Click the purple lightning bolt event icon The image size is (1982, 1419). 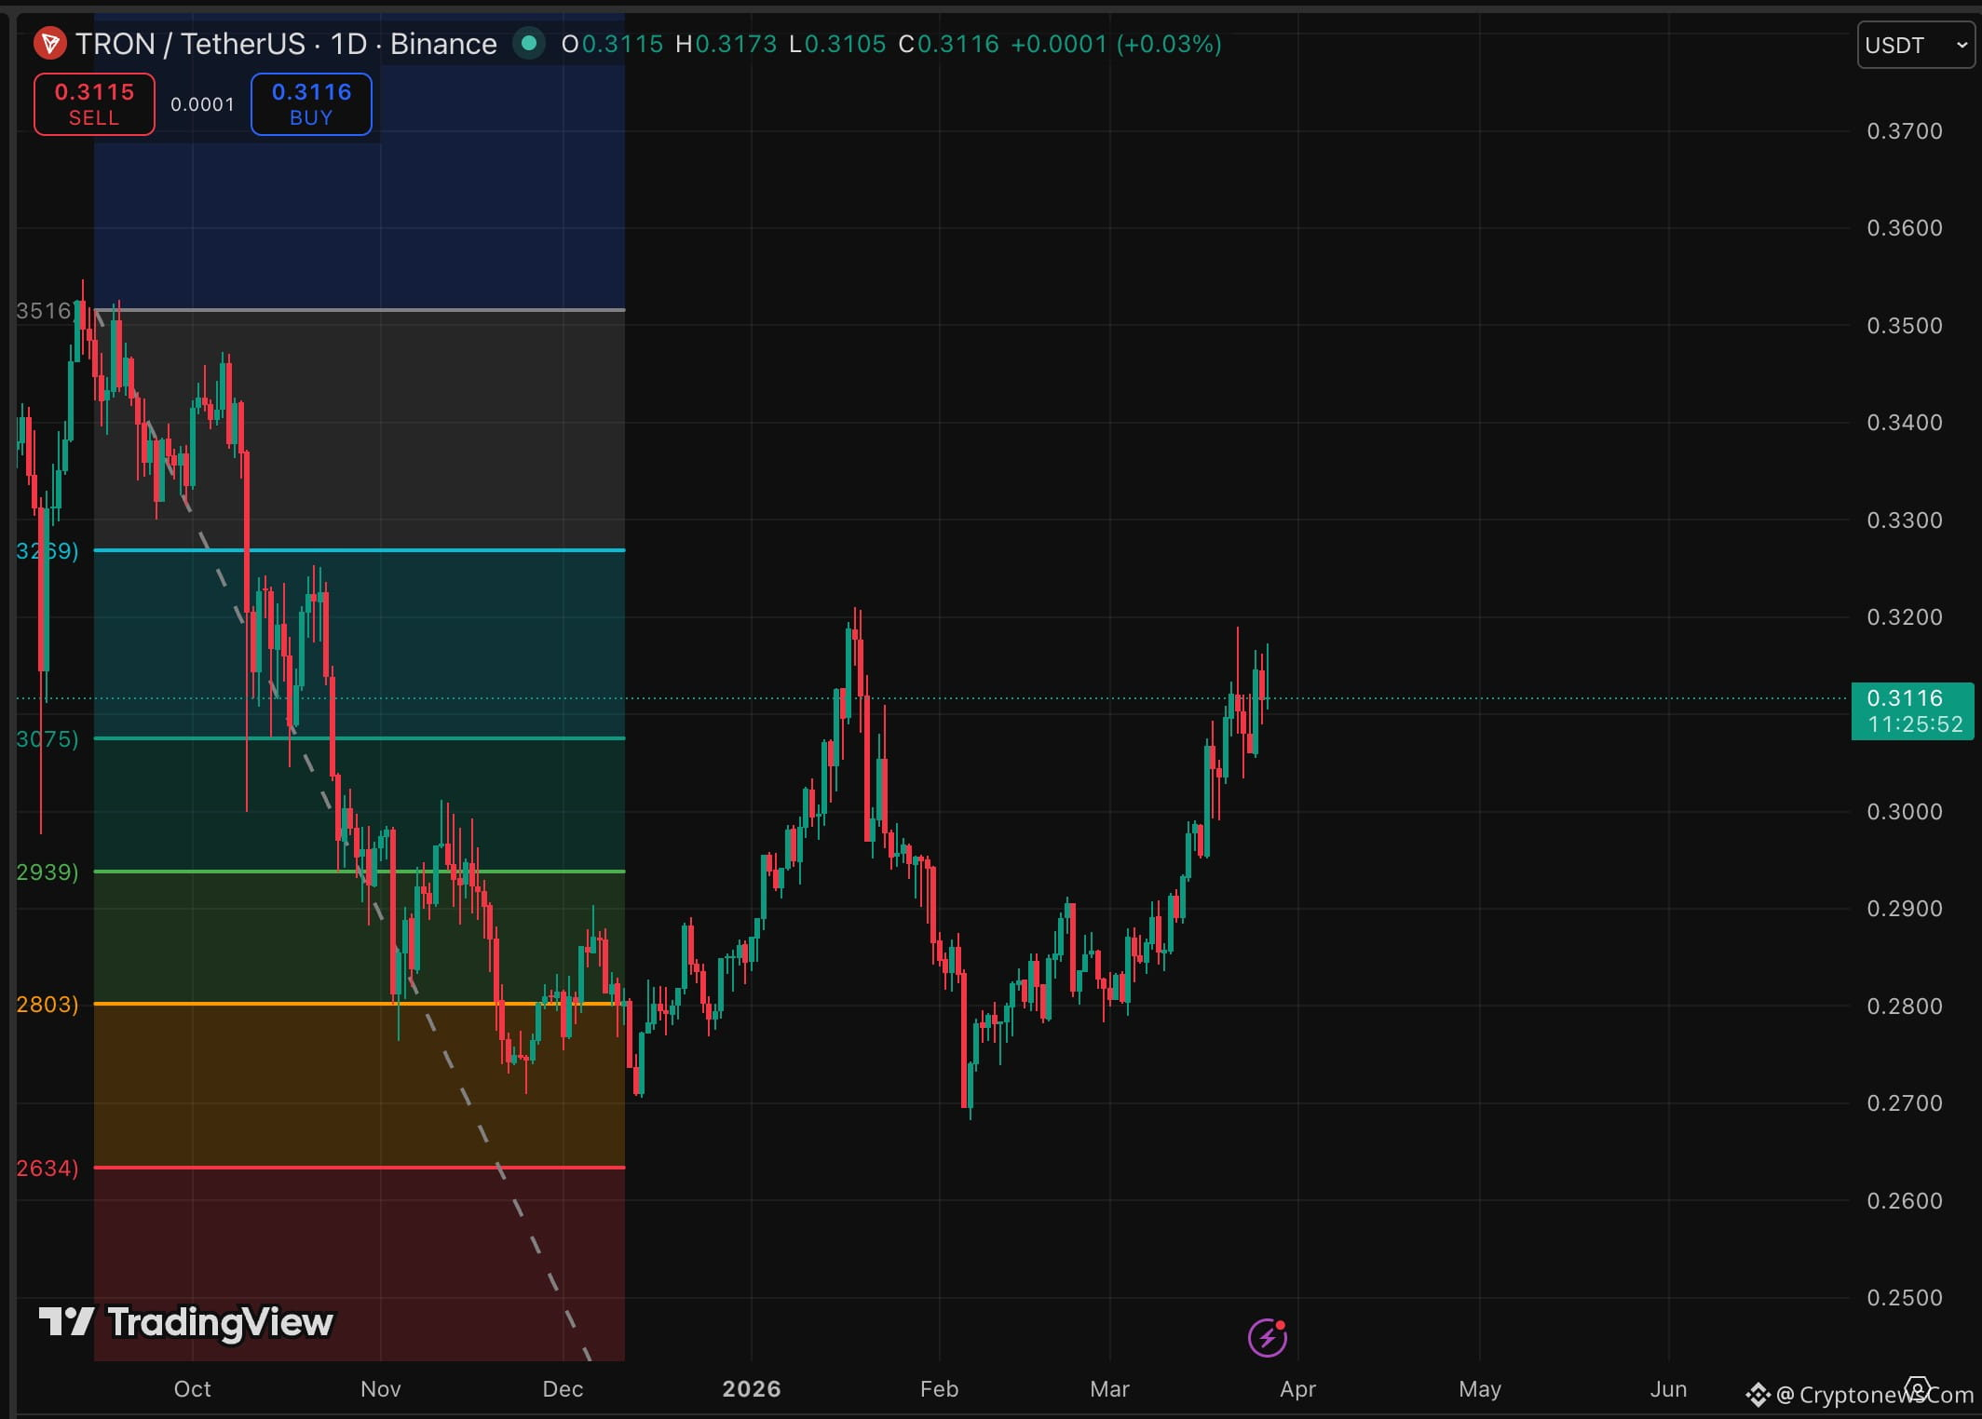click(1267, 1338)
